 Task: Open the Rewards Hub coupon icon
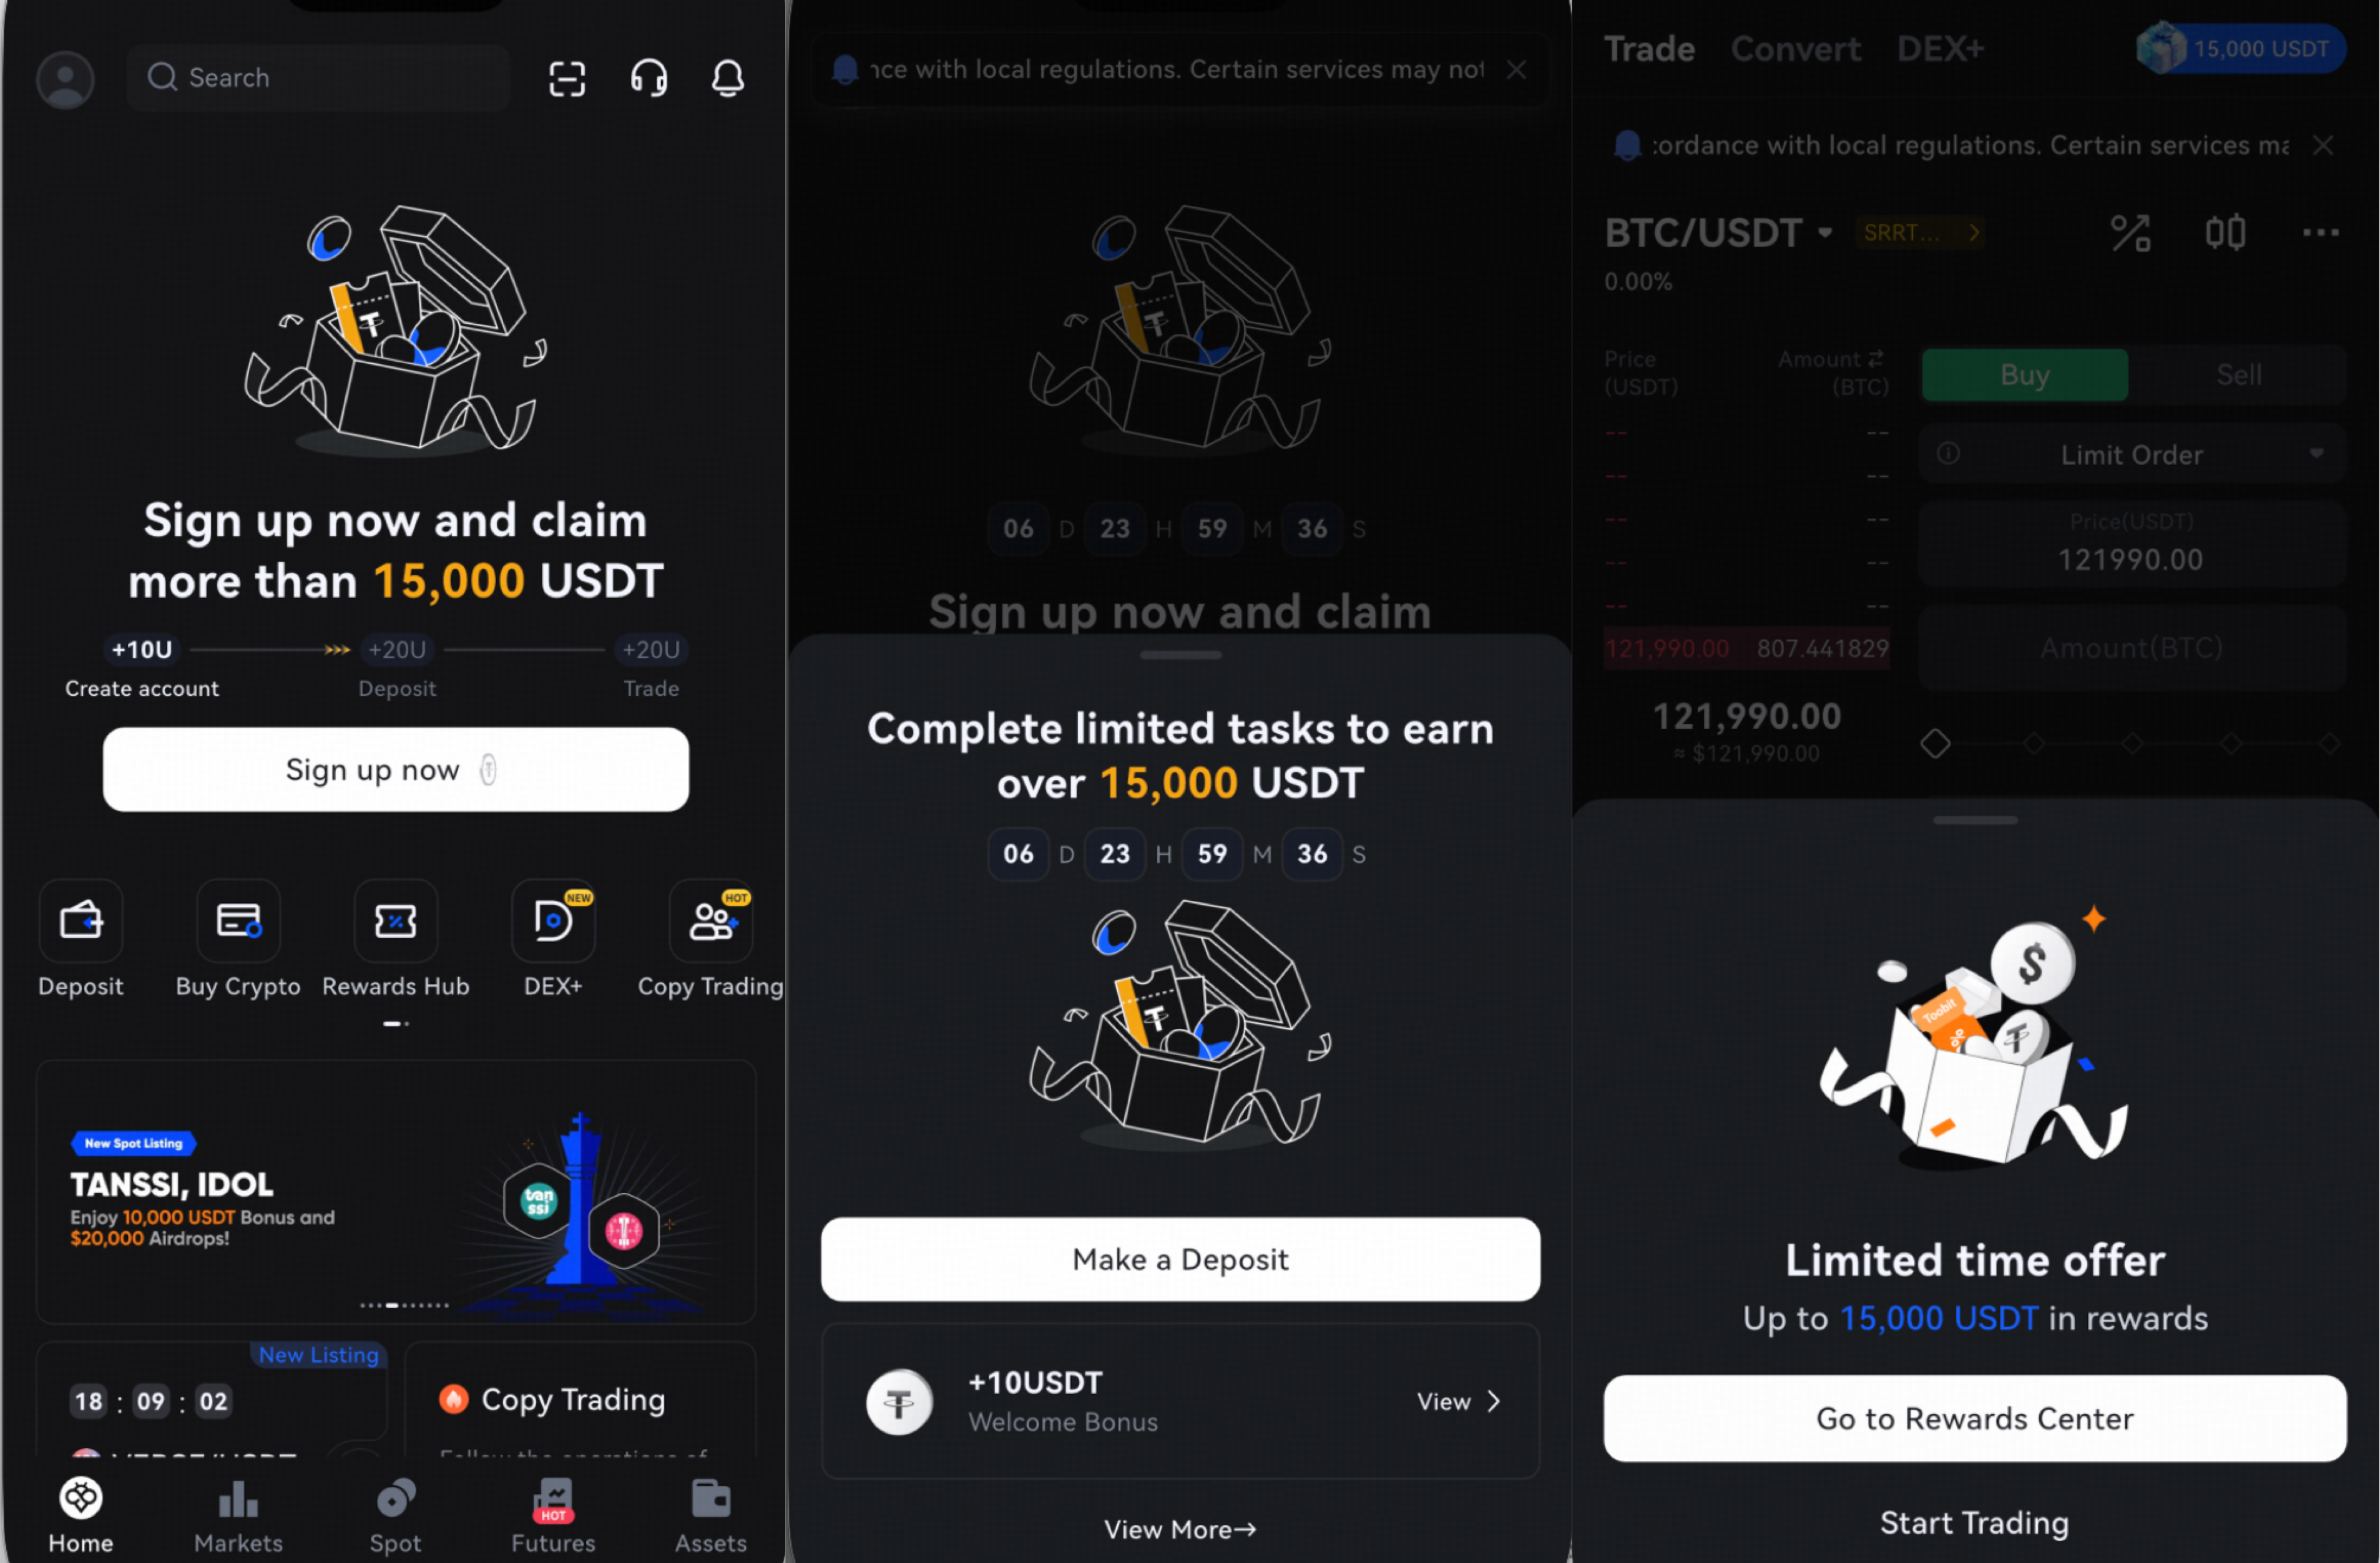pos(396,920)
